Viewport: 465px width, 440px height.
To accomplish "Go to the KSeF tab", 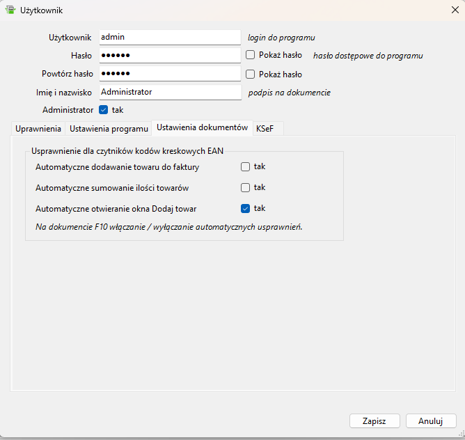I will (265, 129).
